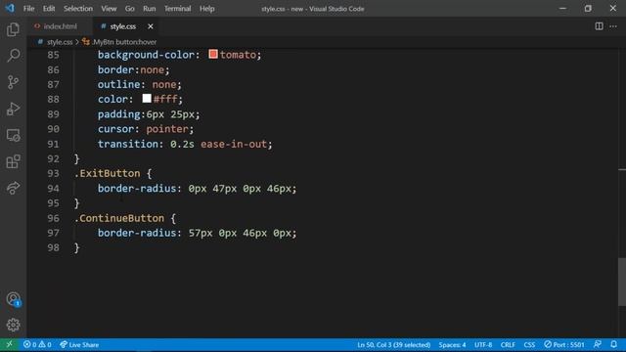Viewport: 626px width, 352px height.
Task: Click the vertical scrollbar thumb
Action: coord(622,282)
